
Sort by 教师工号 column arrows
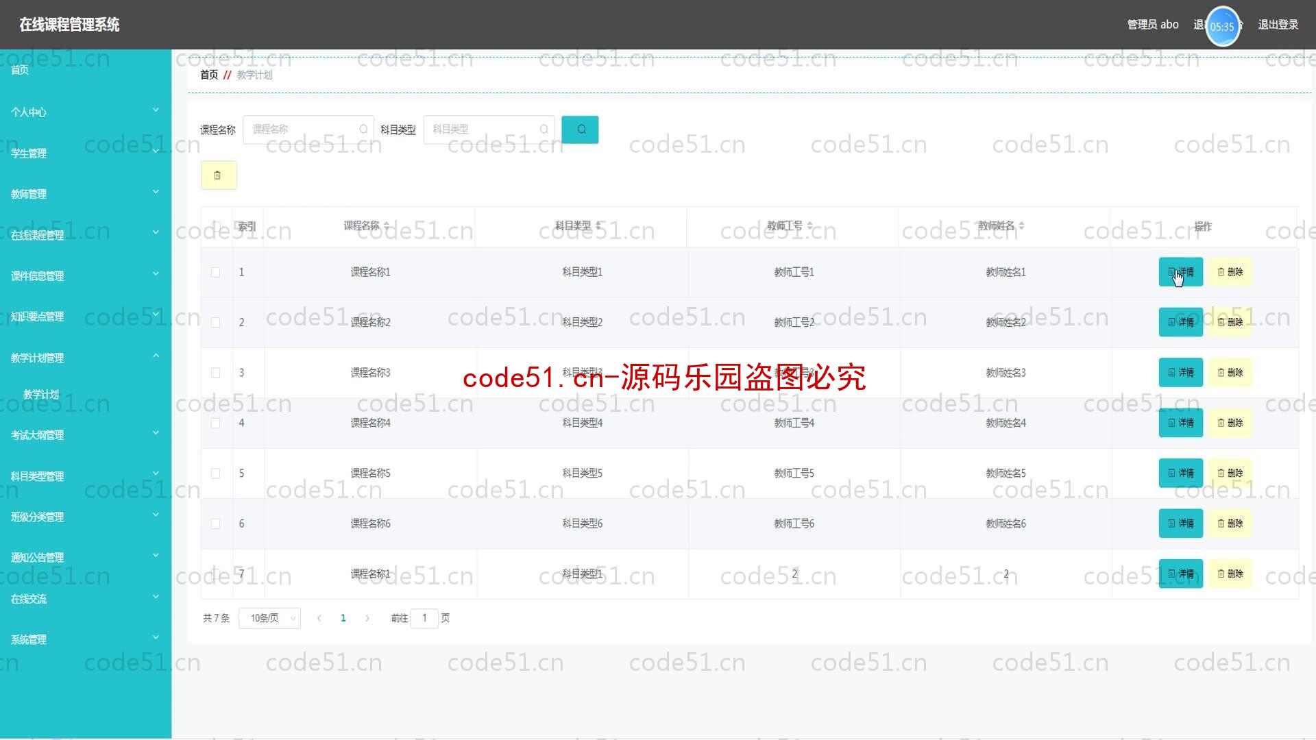(x=810, y=226)
